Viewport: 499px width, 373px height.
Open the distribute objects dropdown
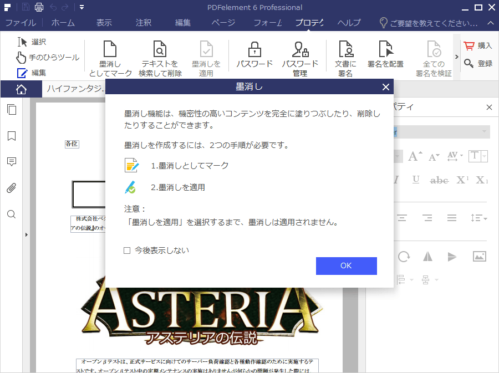coord(430,280)
